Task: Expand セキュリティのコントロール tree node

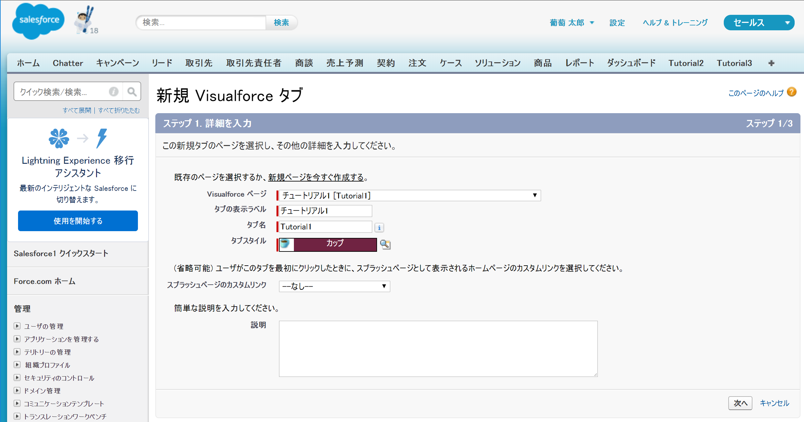Action: click(17, 378)
